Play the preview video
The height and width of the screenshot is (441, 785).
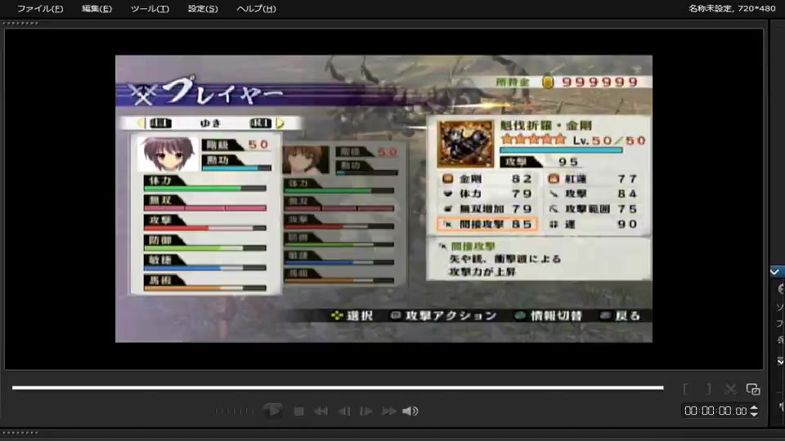coord(273,411)
